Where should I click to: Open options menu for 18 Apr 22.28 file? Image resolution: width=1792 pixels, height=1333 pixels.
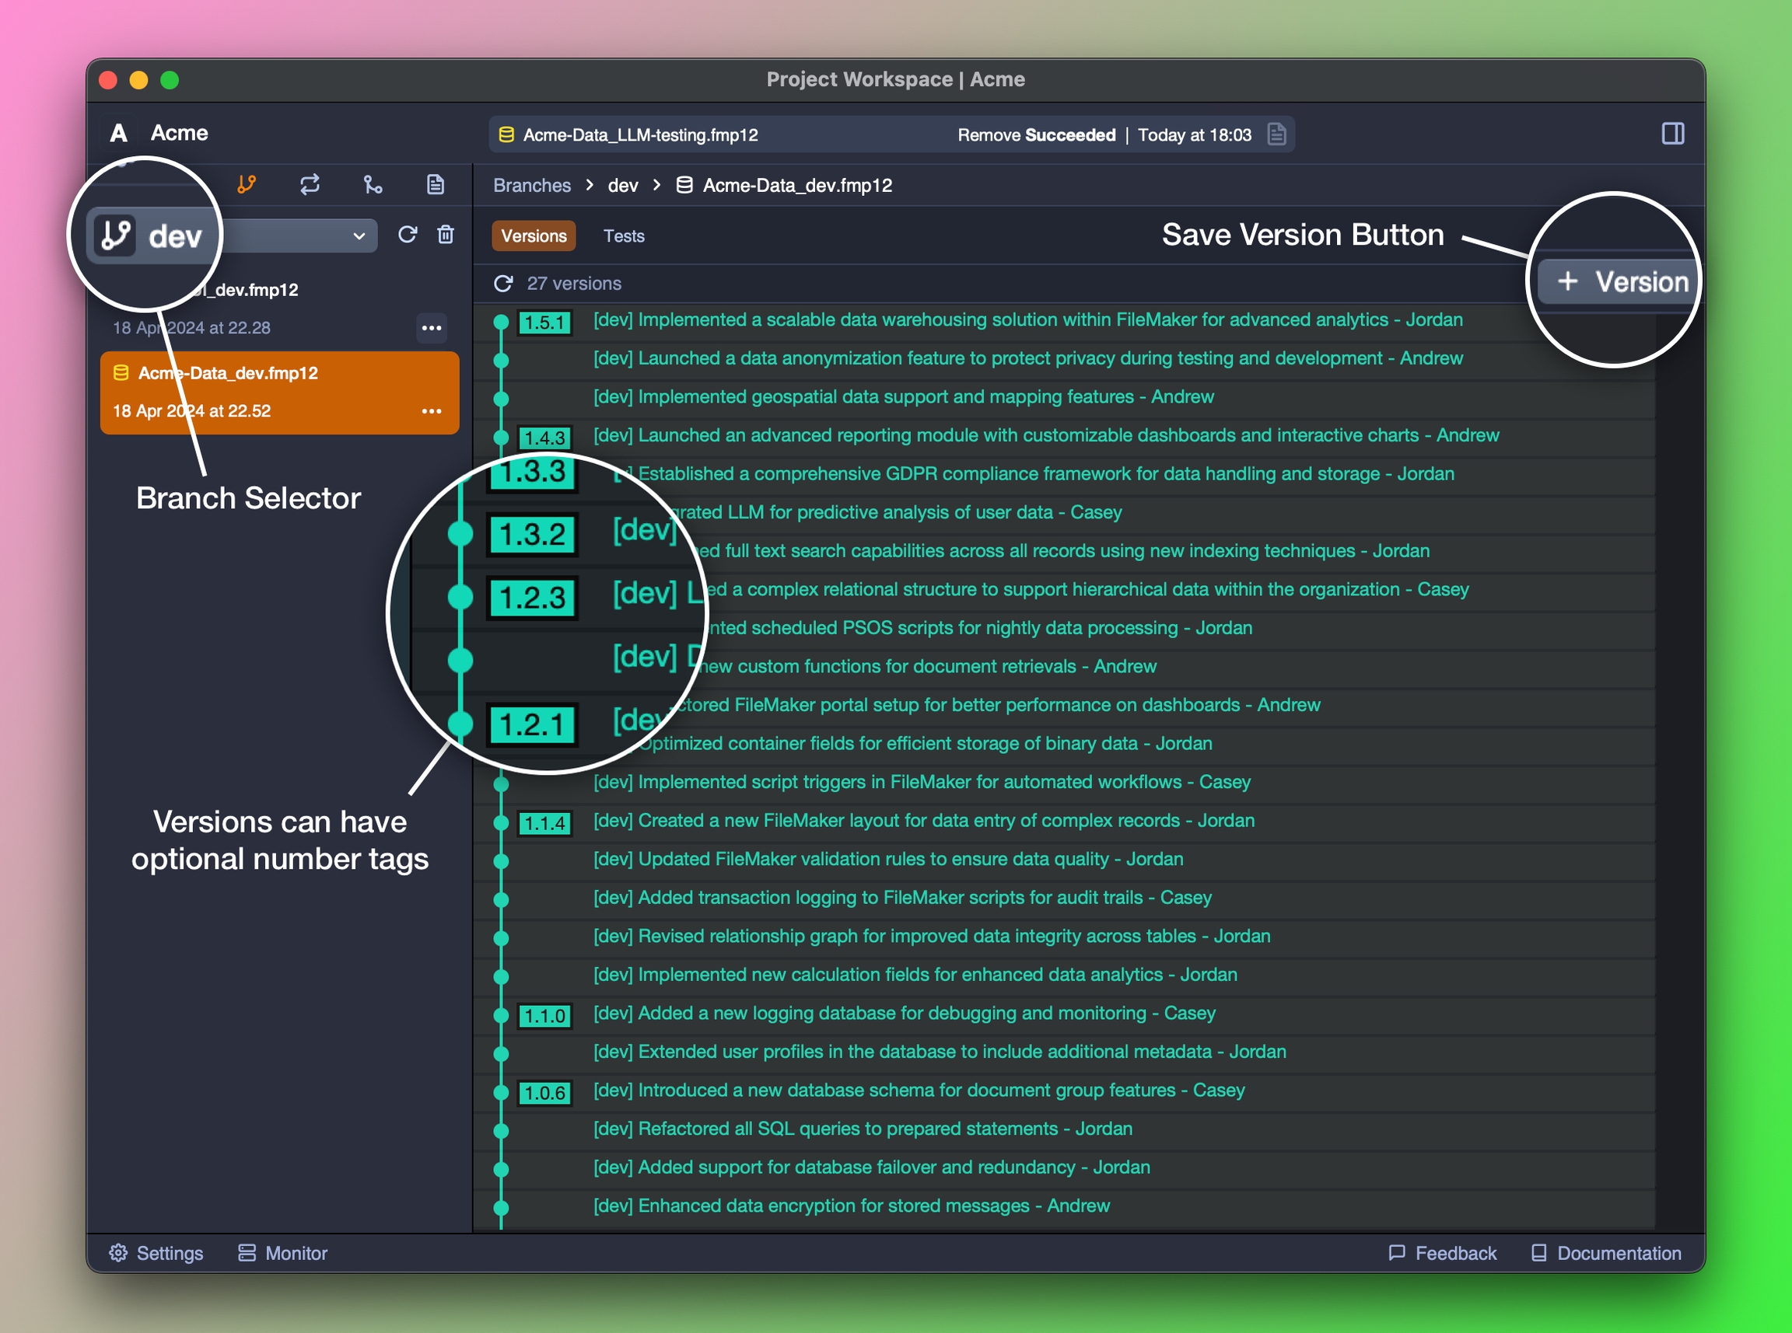[432, 327]
